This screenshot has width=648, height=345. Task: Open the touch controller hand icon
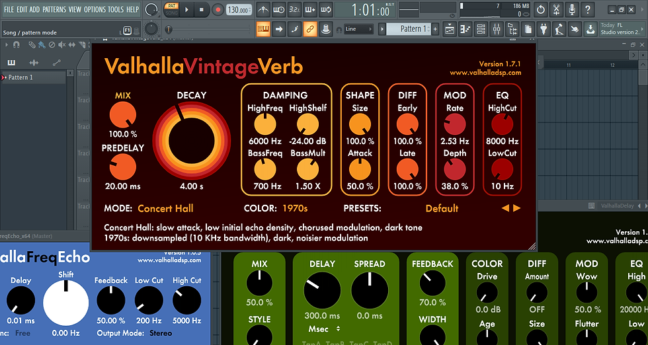click(x=575, y=29)
